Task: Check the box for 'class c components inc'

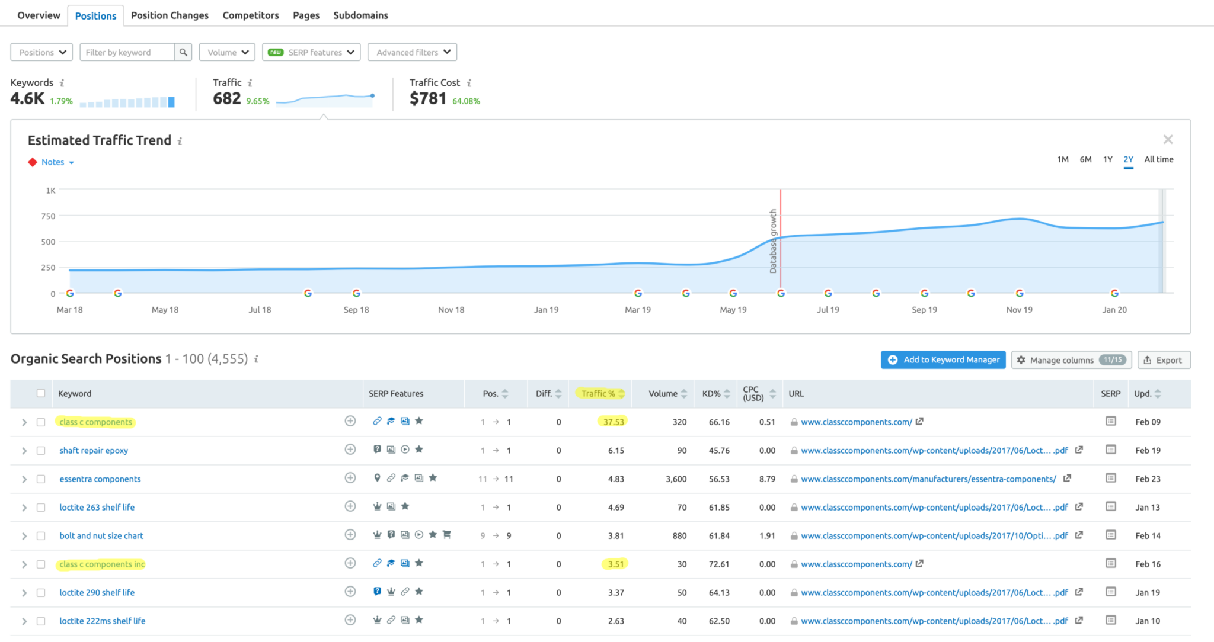Action: point(41,564)
